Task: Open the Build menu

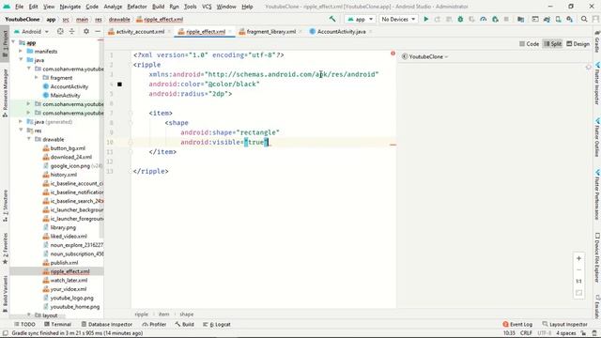Action: pos(158,7)
